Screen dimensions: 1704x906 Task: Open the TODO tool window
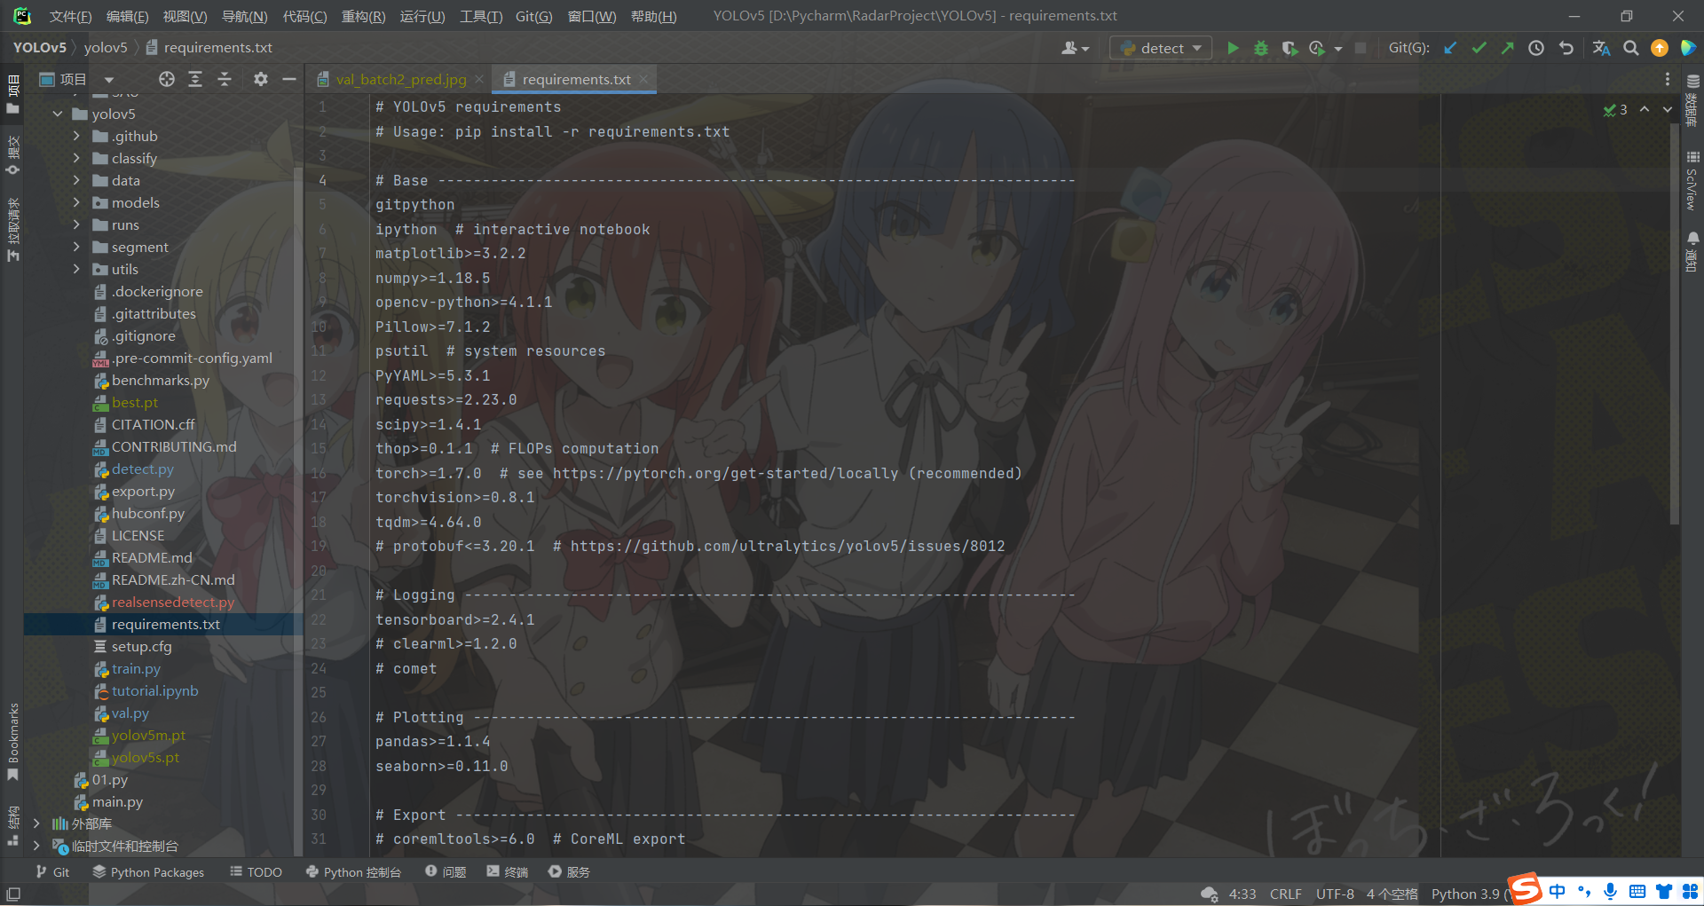coord(256,872)
